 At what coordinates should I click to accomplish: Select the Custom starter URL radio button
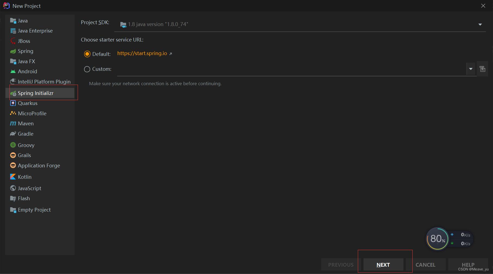click(87, 69)
